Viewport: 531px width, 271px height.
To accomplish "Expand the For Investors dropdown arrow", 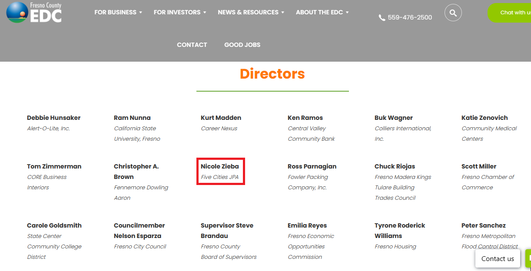I will pos(205,13).
